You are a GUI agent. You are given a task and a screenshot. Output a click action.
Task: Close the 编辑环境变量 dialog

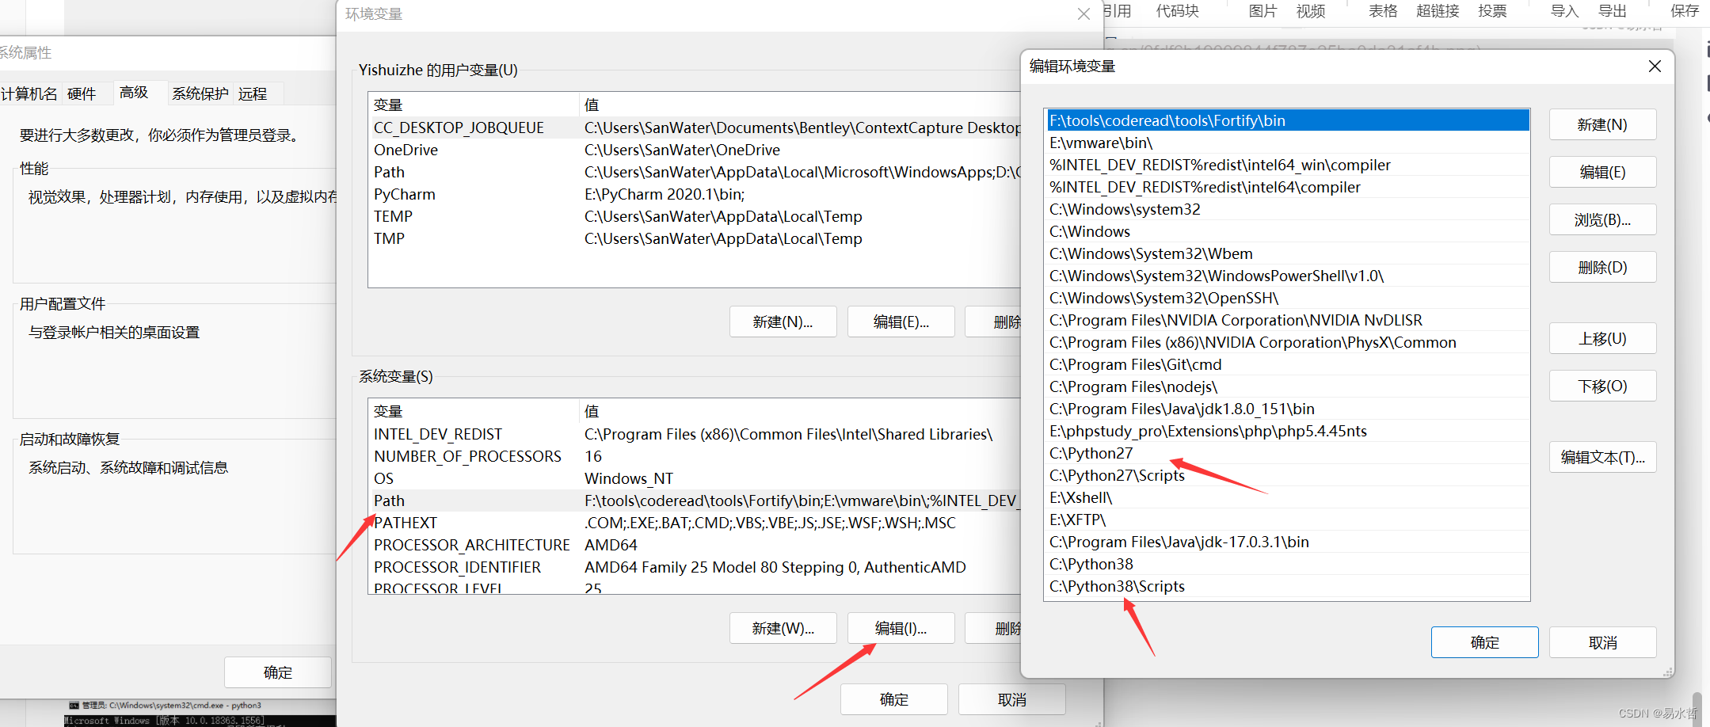pyautogui.click(x=1655, y=67)
